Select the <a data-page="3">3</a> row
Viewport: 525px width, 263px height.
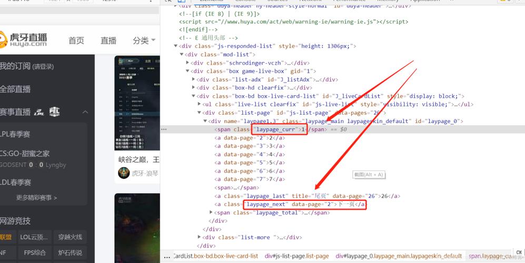(x=250, y=146)
